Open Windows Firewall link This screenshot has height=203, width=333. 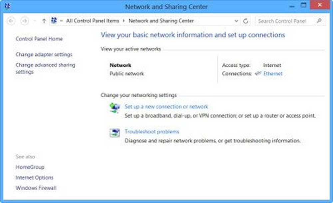click(36, 188)
